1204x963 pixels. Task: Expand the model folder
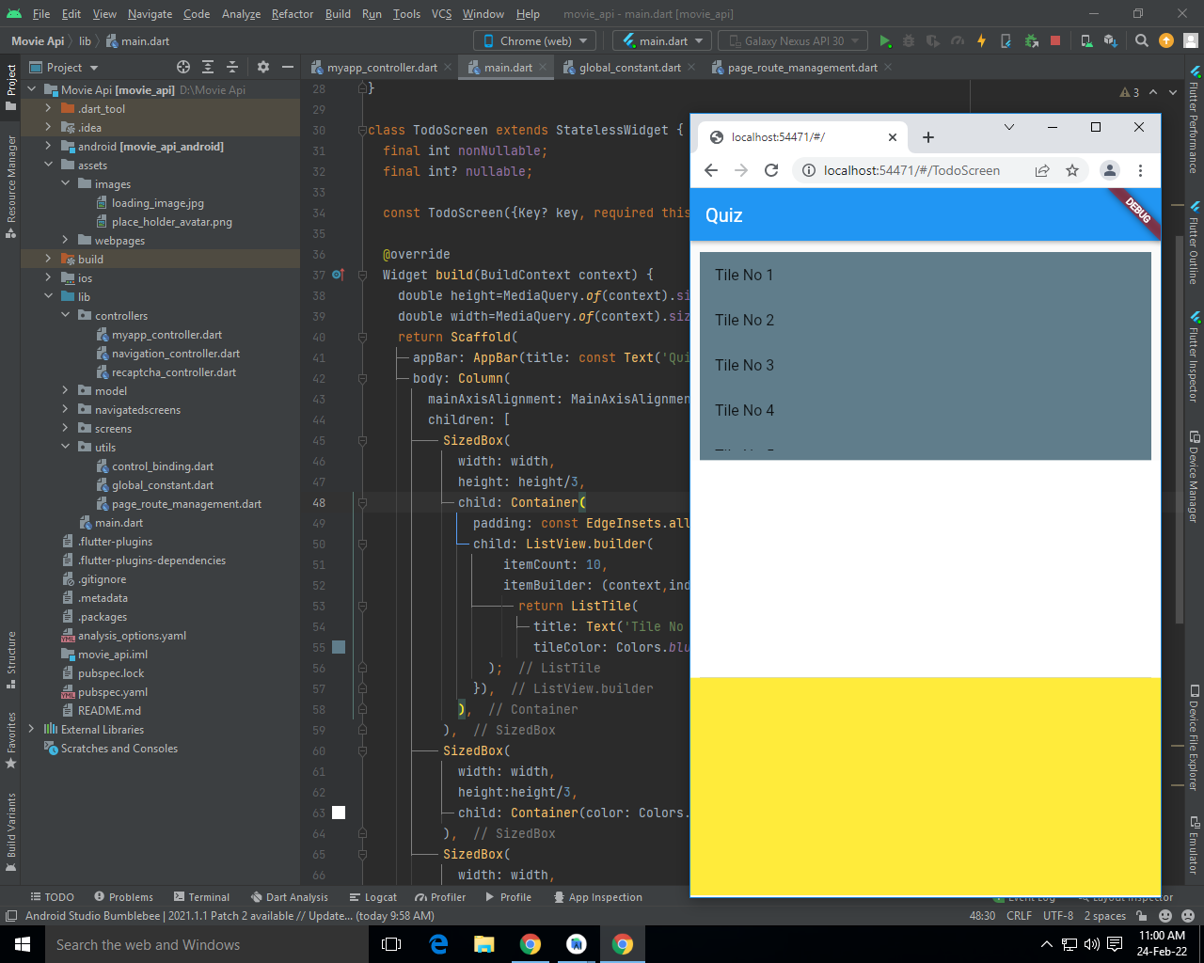(x=65, y=390)
